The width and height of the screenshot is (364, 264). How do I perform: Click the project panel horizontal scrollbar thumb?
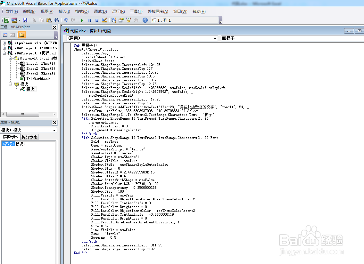[x=23, y=114]
